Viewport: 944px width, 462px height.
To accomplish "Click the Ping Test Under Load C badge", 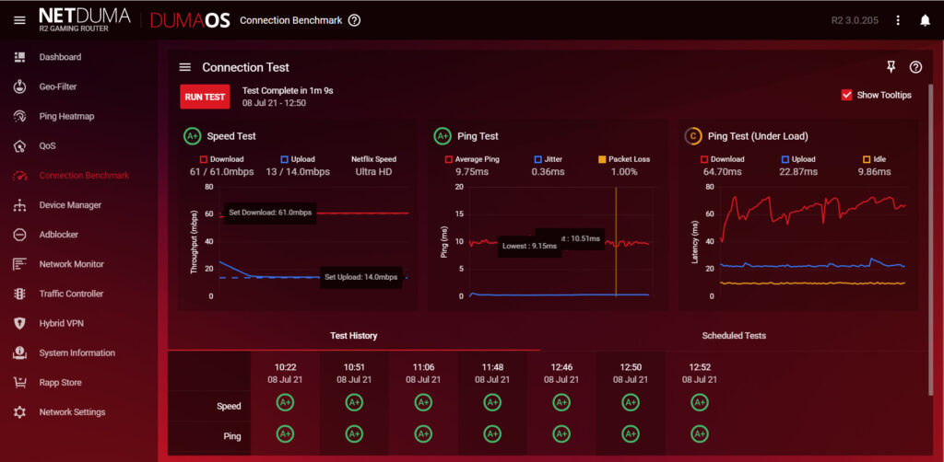I will 693,136.
